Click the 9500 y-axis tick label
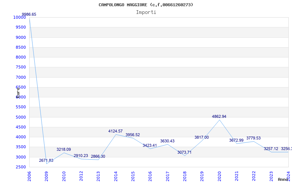The image size is (292, 183). (x=21, y=27)
